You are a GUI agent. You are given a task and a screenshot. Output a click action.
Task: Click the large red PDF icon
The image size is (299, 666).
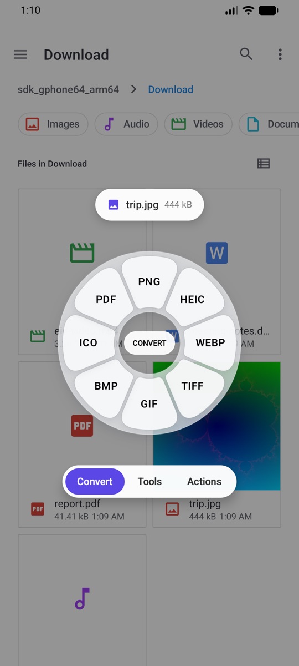click(x=82, y=426)
